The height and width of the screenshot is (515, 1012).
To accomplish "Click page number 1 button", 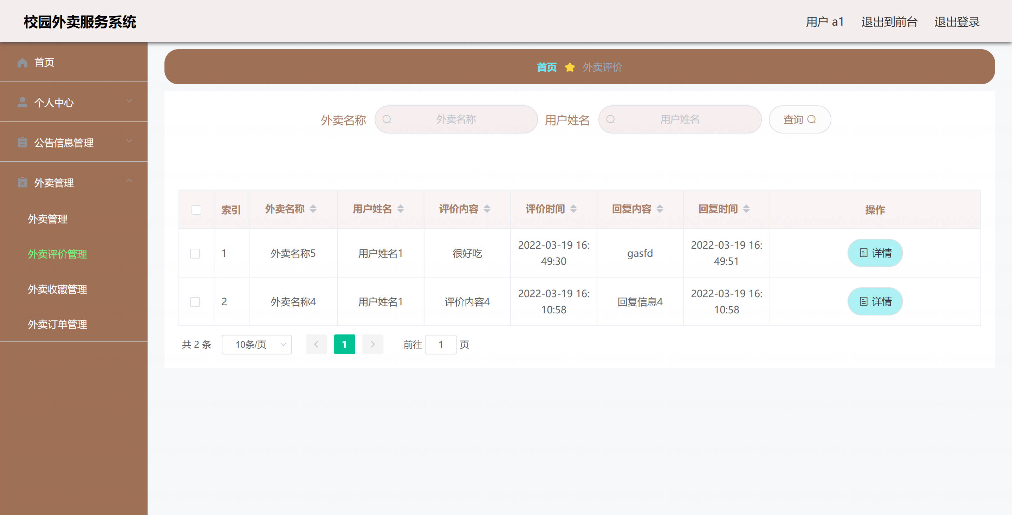I will coord(344,344).
